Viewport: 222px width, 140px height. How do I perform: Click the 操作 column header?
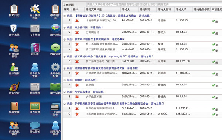[78, 10]
